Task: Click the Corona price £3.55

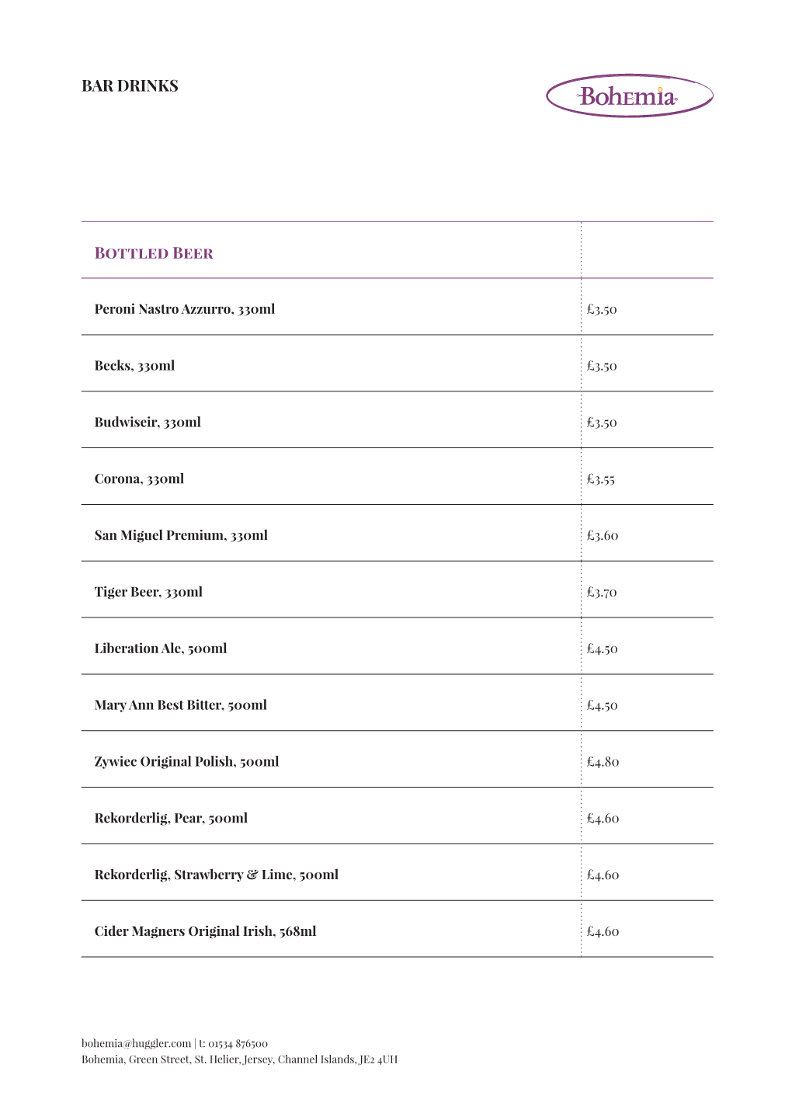Action: (601, 479)
